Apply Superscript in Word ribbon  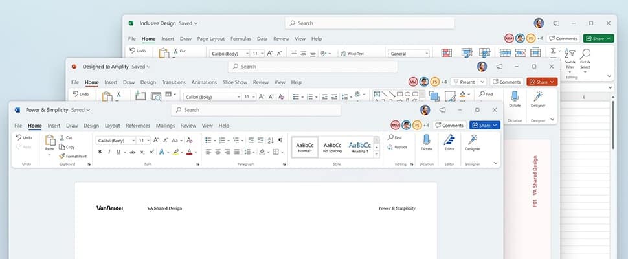click(x=151, y=152)
